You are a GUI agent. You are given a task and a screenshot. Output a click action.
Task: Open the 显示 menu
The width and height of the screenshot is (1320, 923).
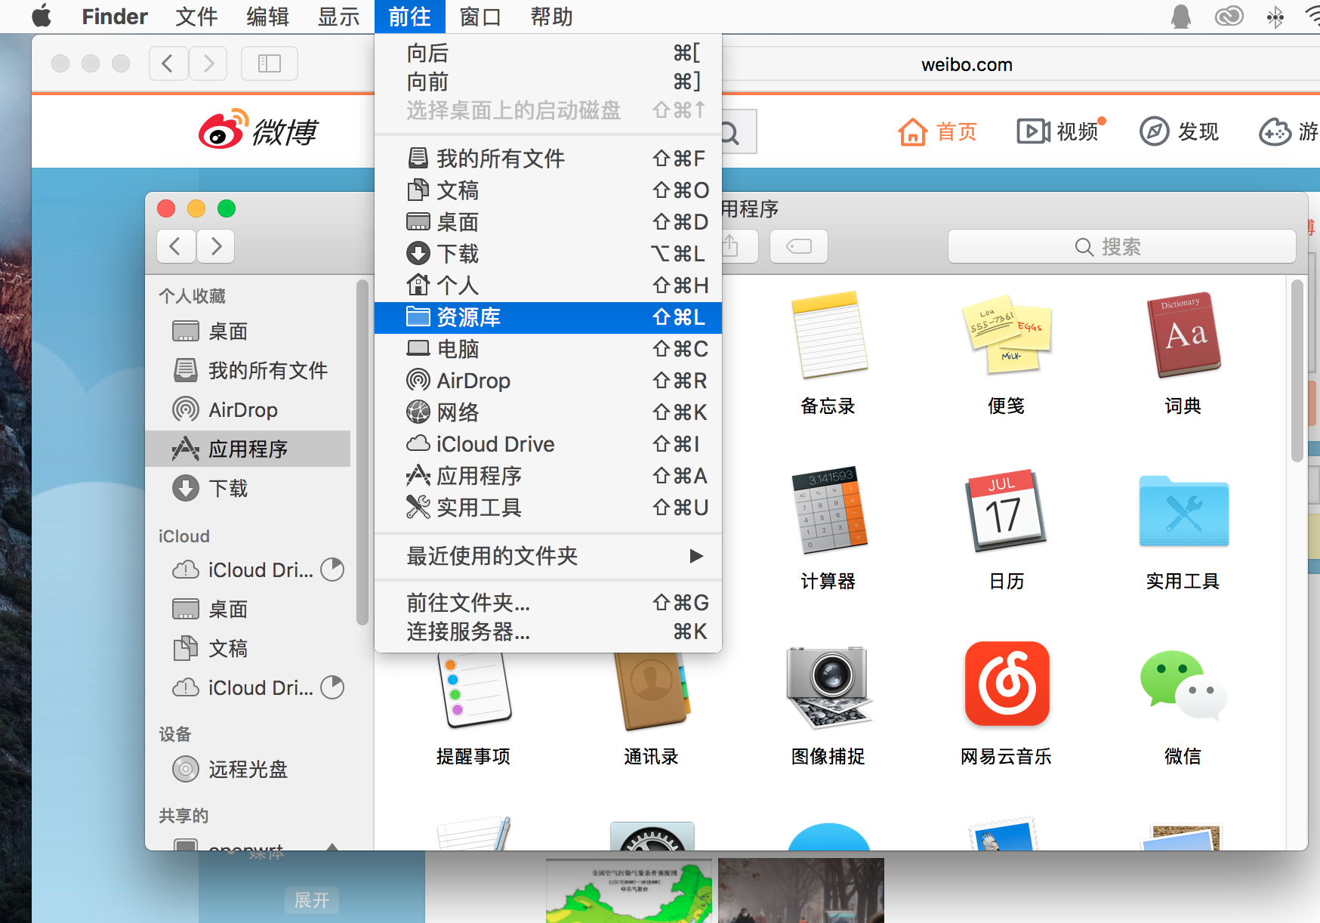pos(338,17)
